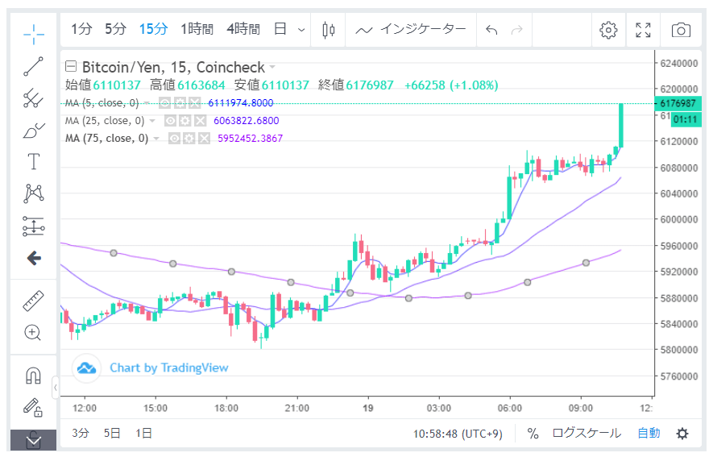Take a chart snapshot with camera icon
This screenshot has width=713, height=457.
click(681, 30)
